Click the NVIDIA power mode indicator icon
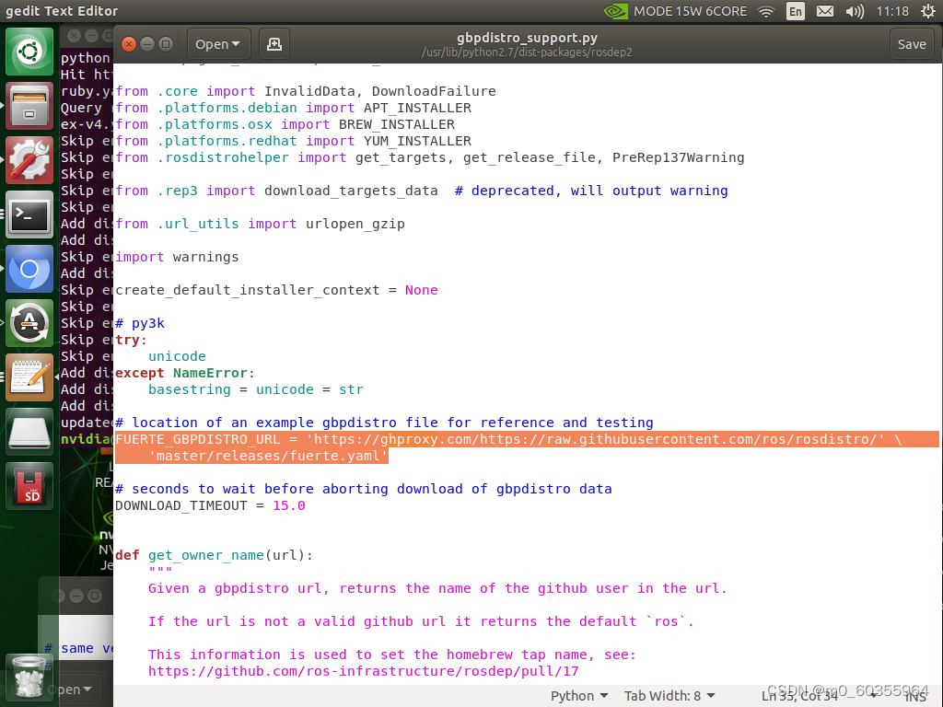The image size is (943, 707). [x=615, y=11]
